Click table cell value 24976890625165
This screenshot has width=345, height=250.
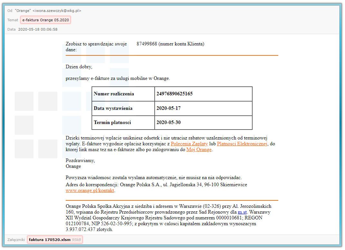[x=203, y=94]
